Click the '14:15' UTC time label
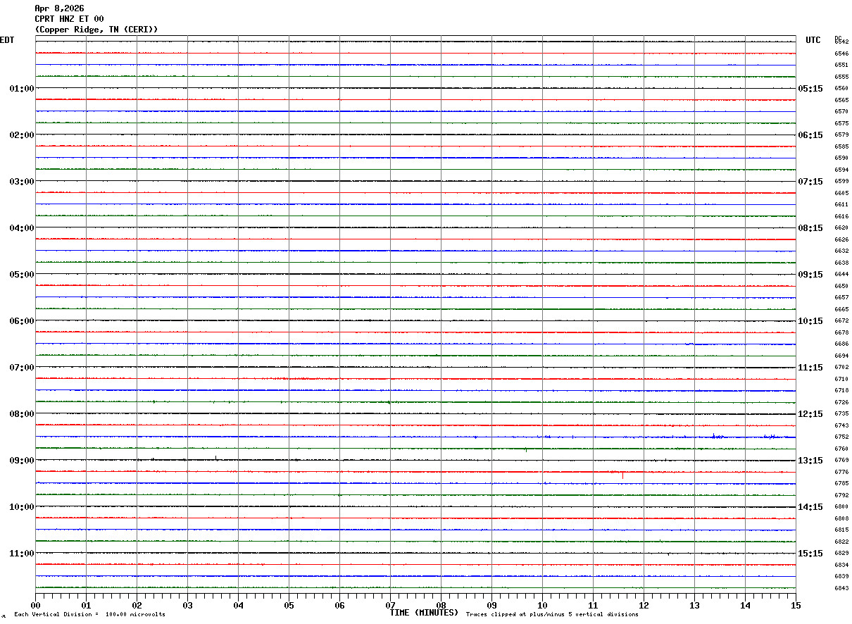This screenshot has width=852, height=624. [810, 507]
